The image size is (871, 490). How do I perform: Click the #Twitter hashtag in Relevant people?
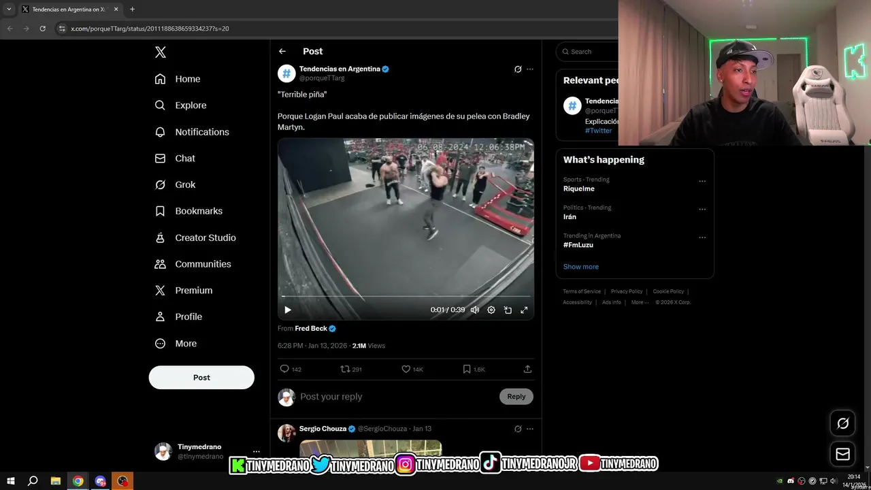click(598, 131)
